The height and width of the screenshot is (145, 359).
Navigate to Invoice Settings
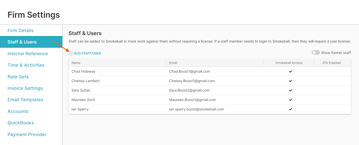25,88
